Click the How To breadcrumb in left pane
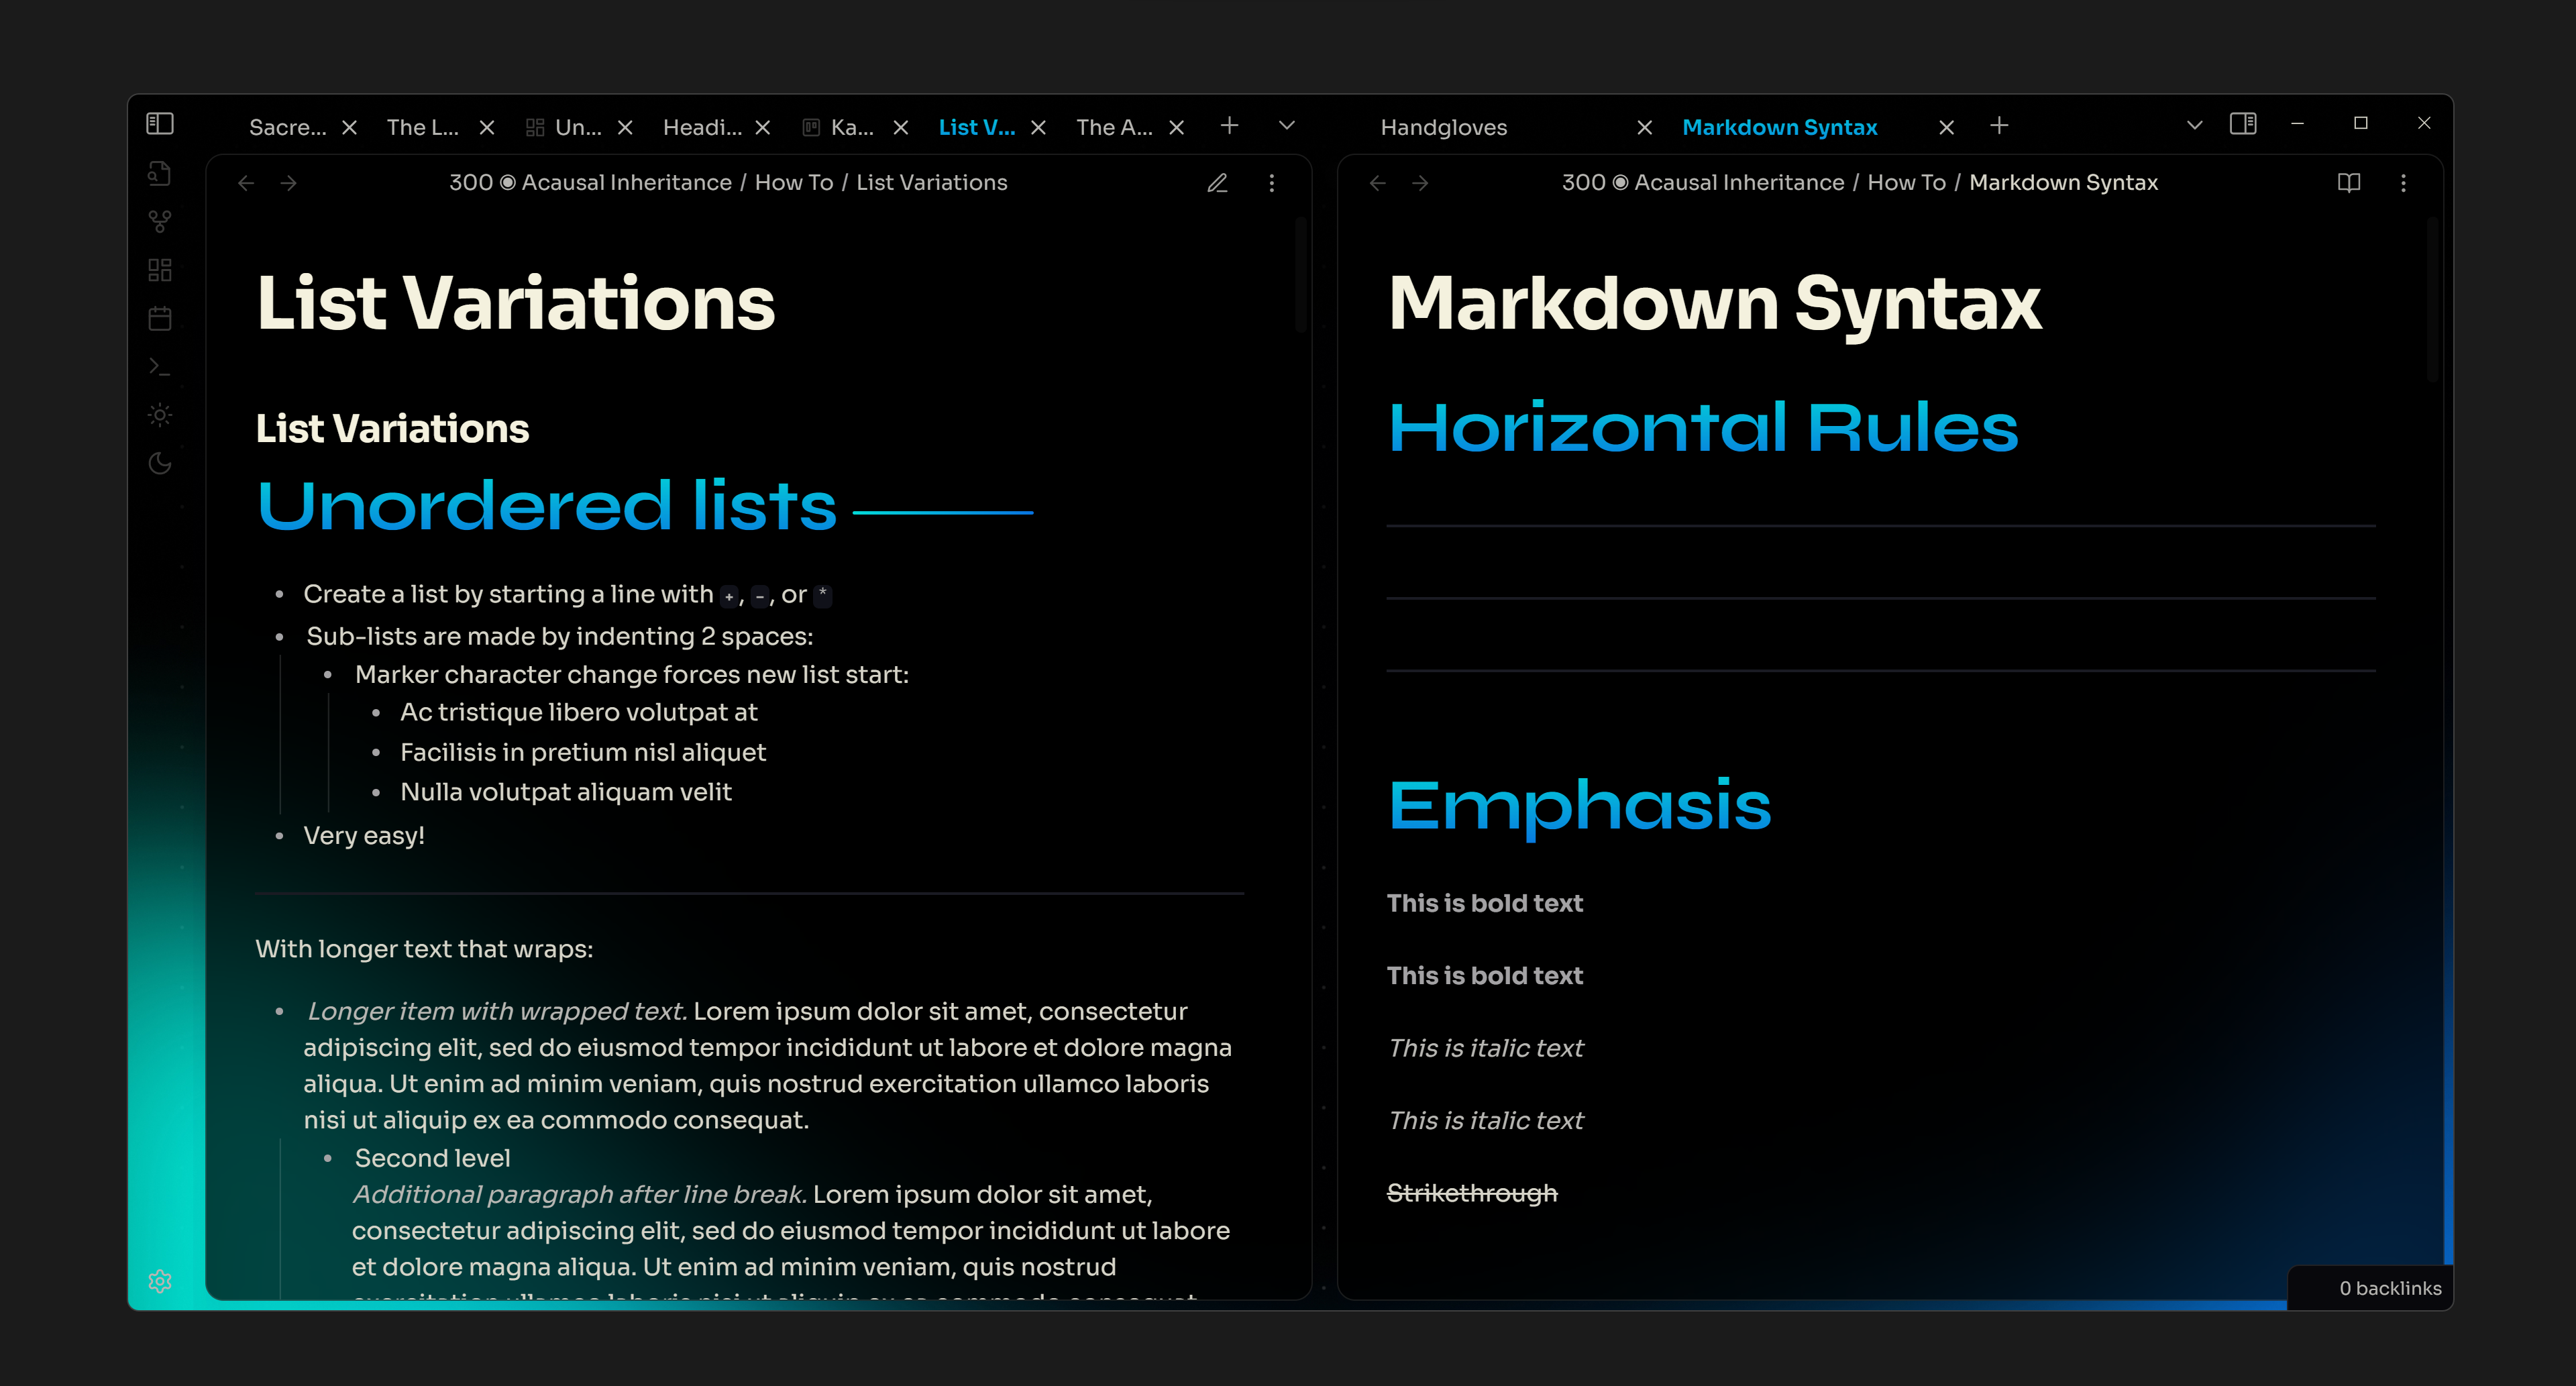The width and height of the screenshot is (2576, 1386). [x=793, y=182]
